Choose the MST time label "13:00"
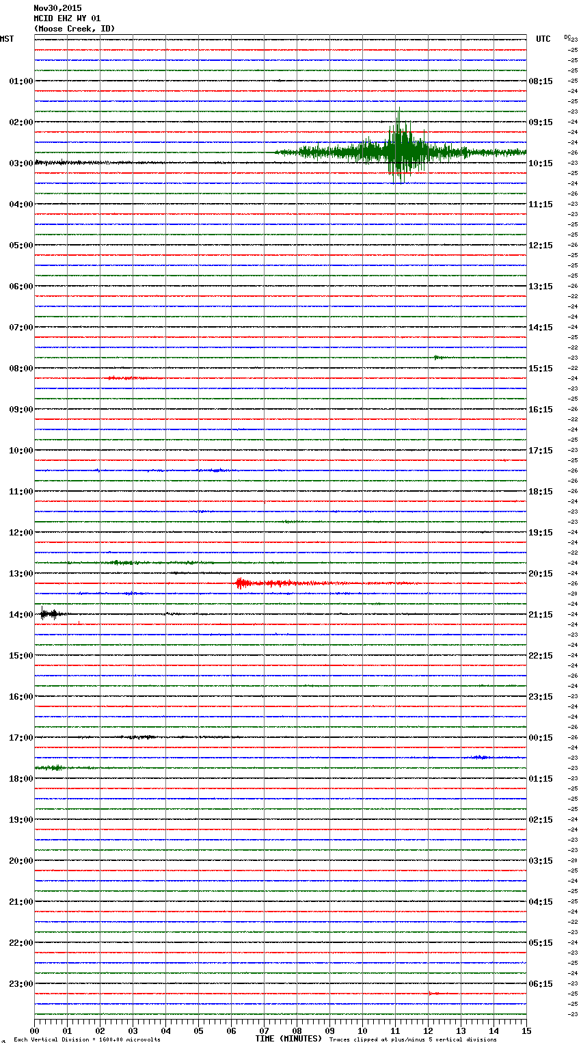This screenshot has height=1049, width=581. coord(21,574)
